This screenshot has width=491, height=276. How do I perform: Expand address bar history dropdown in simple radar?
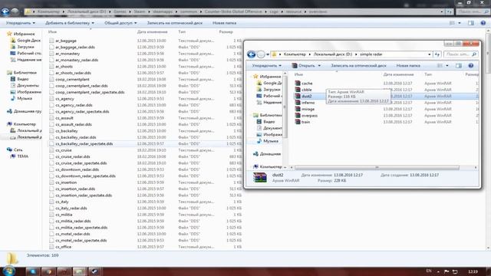coord(430,54)
